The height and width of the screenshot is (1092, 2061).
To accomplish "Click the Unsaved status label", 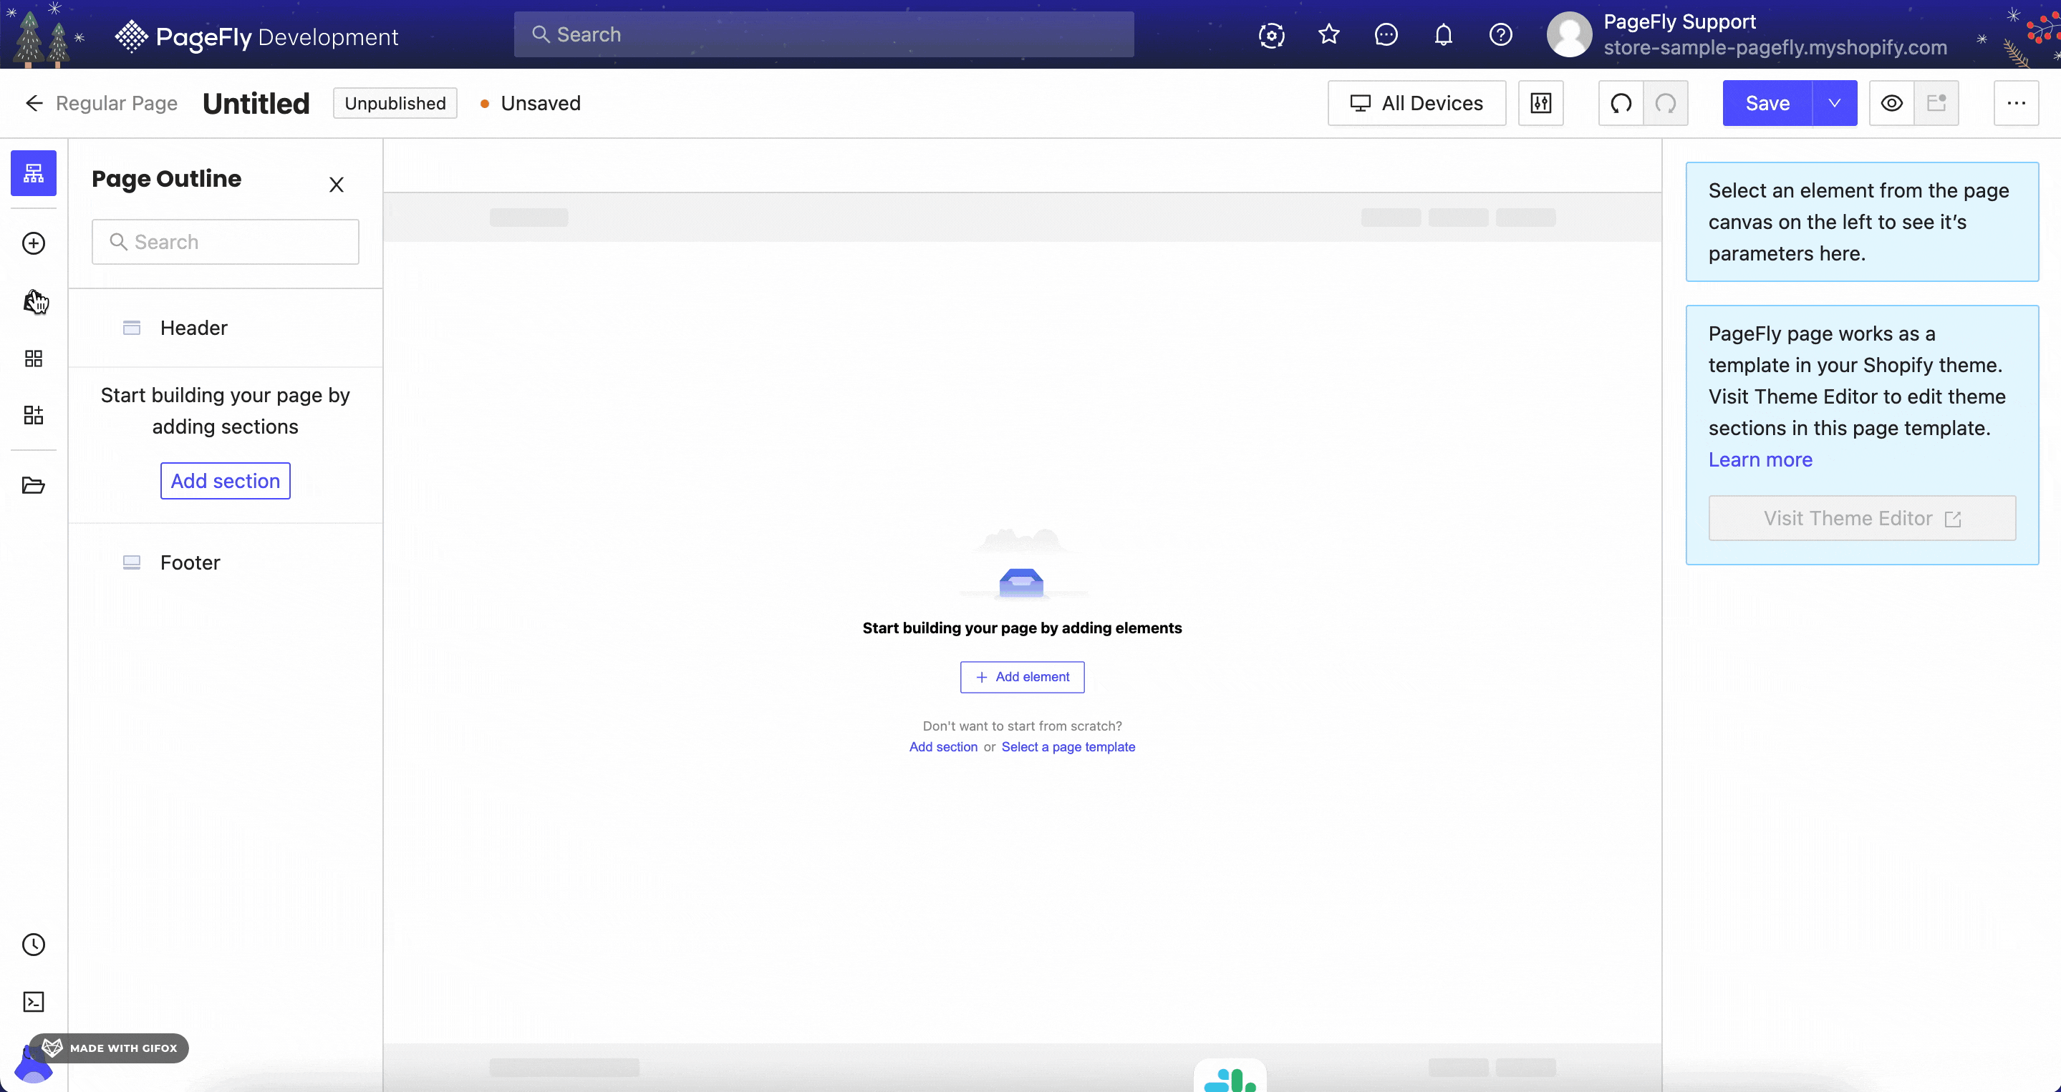I will (x=541, y=103).
